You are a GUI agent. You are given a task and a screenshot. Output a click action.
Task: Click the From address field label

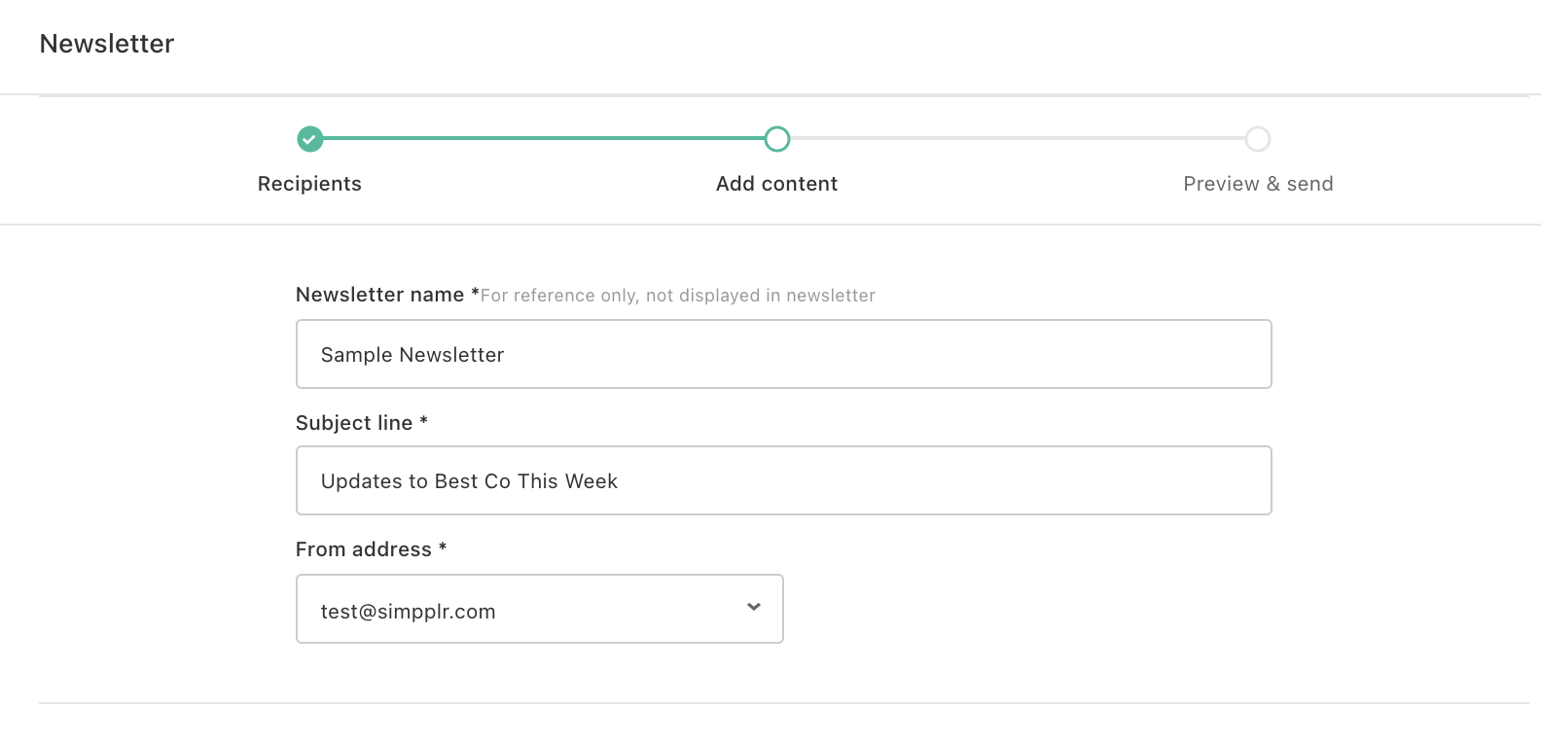click(x=371, y=549)
